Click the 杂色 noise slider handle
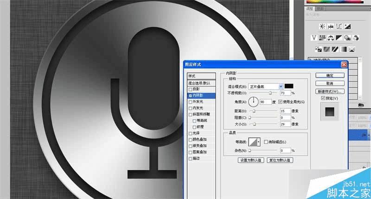Image resolution: width=371 pixels, height=199 pixels. click(x=249, y=150)
